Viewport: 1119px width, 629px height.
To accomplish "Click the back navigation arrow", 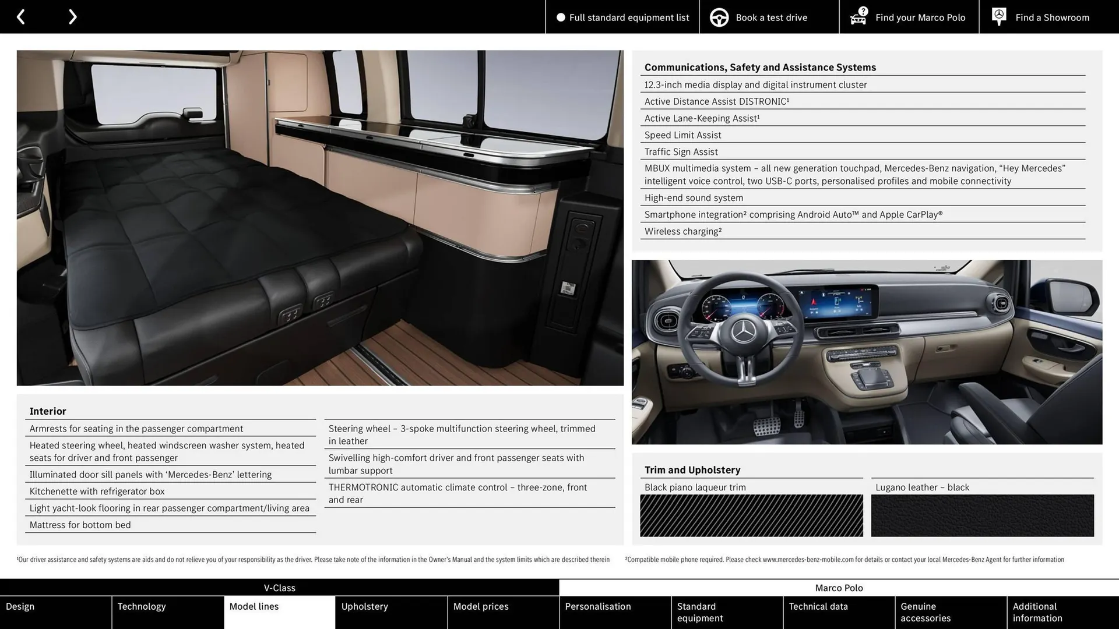I will (x=21, y=16).
